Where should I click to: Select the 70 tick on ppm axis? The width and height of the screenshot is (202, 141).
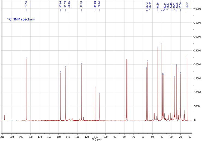click(x=134, y=137)
